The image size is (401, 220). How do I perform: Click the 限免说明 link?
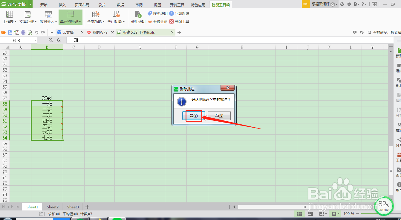point(157,13)
